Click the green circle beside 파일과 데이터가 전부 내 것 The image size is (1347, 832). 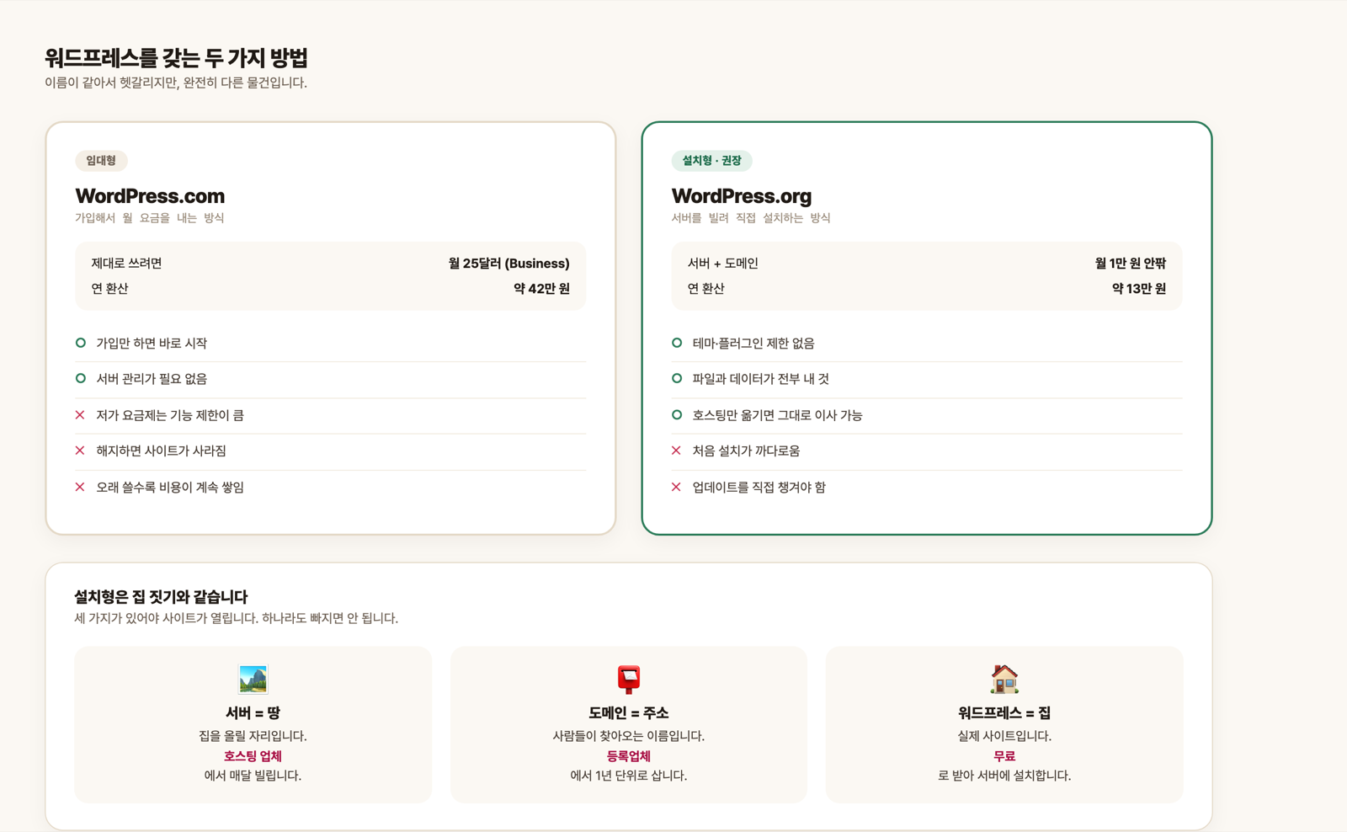click(677, 379)
